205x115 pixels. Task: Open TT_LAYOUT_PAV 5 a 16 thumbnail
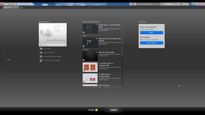90,67
